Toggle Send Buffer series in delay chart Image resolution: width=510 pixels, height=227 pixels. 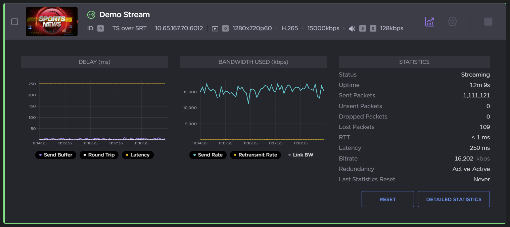click(56, 155)
